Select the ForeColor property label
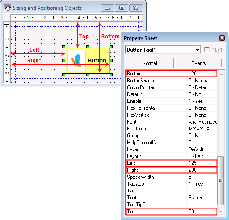229x220 pixels. coord(136,129)
